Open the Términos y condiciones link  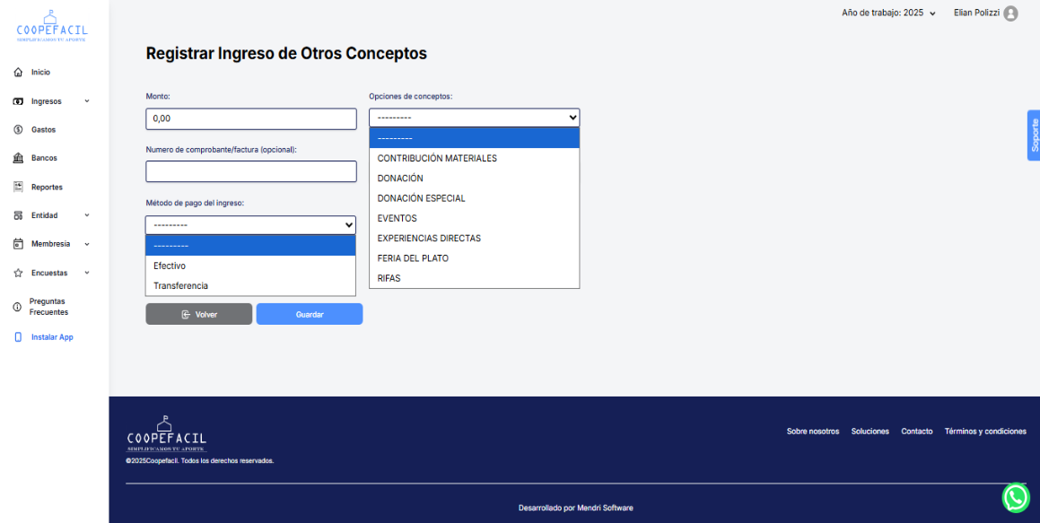tap(984, 431)
